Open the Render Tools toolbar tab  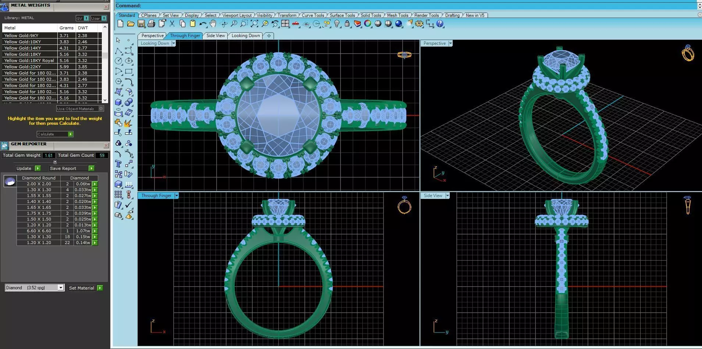pos(427,15)
